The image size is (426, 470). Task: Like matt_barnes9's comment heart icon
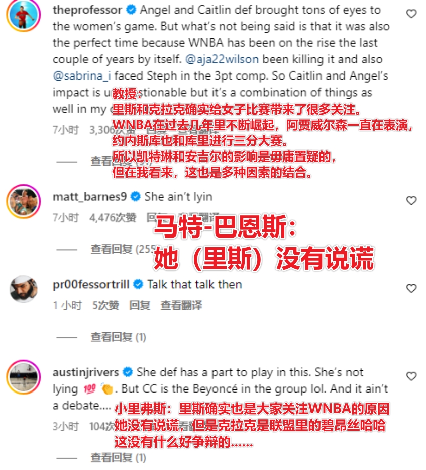click(x=411, y=200)
